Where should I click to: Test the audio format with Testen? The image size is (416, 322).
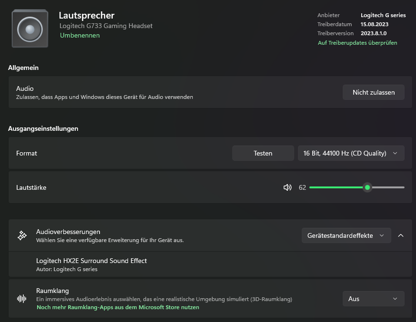point(263,153)
